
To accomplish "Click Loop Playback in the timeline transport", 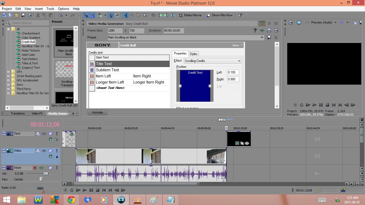I will pyautogui.click(x=72, y=190).
